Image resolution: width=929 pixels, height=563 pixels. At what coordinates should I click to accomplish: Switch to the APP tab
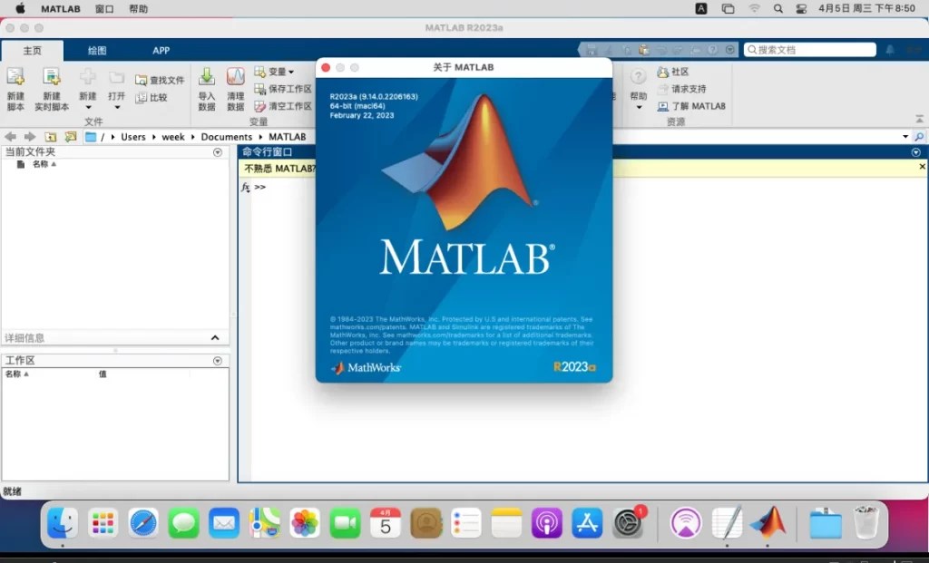pyautogui.click(x=161, y=51)
